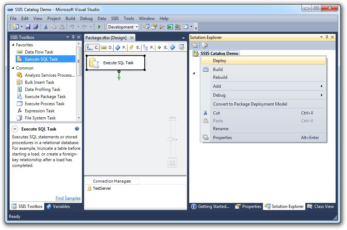
Task: Collapse the Favorites toolbox group
Action: coord(13,45)
